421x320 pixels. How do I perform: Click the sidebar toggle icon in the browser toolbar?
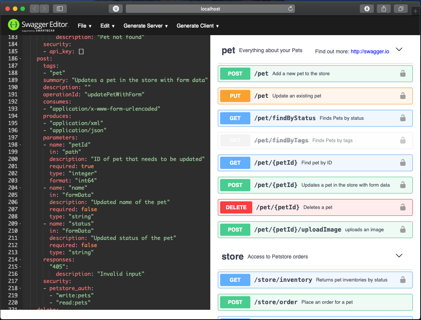(60, 8)
